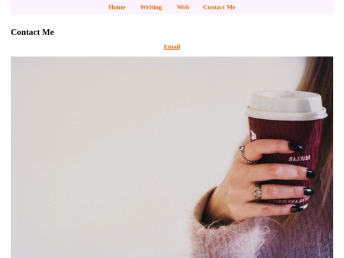The height and width of the screenshot is (258, 344).
Task: Open the Web nav link
Action: 183,7
